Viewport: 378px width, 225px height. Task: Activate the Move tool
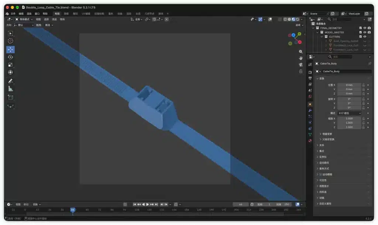pyautogui.click(x=10, y=50)
